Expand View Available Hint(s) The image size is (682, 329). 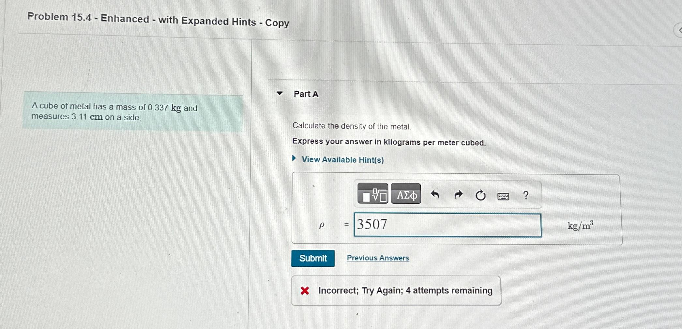(x=342, y=159)
